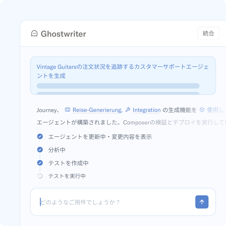Click the up-arrow send button
Screen dimensions: 226x226
tap(202, 202)
